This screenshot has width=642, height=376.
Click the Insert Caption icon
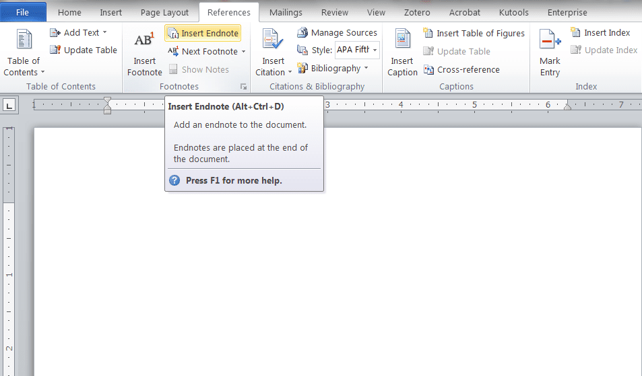[x=402, y=41]
